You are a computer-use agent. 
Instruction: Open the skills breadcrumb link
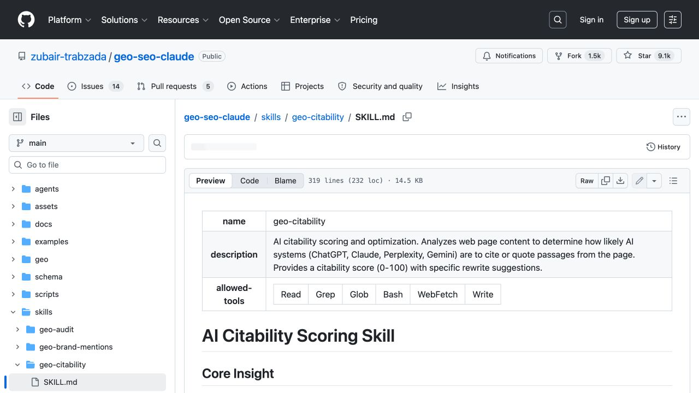pos(271,117)
